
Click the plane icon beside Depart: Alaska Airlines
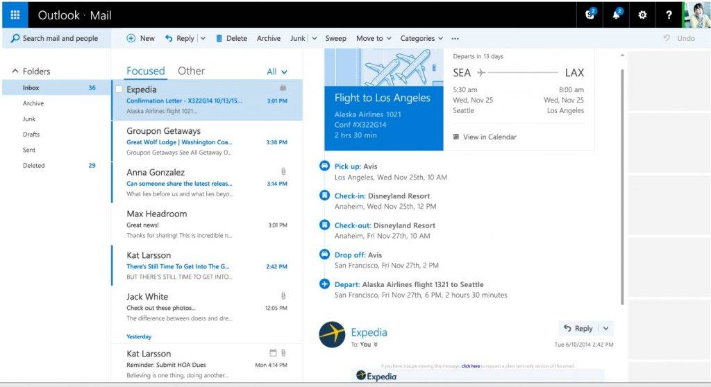(x=325, y=284)
